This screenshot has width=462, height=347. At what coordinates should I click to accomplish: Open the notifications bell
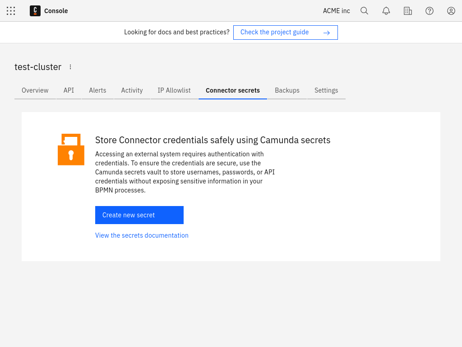386,11
